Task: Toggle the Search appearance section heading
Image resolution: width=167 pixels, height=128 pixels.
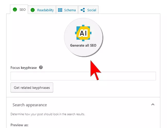Action: [30, 105]
